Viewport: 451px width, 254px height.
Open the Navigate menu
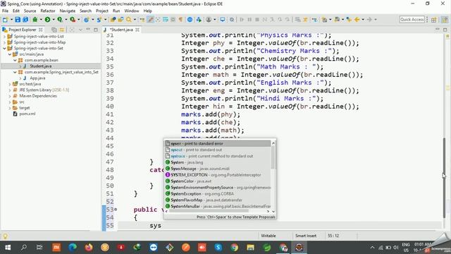coord(68,11)
